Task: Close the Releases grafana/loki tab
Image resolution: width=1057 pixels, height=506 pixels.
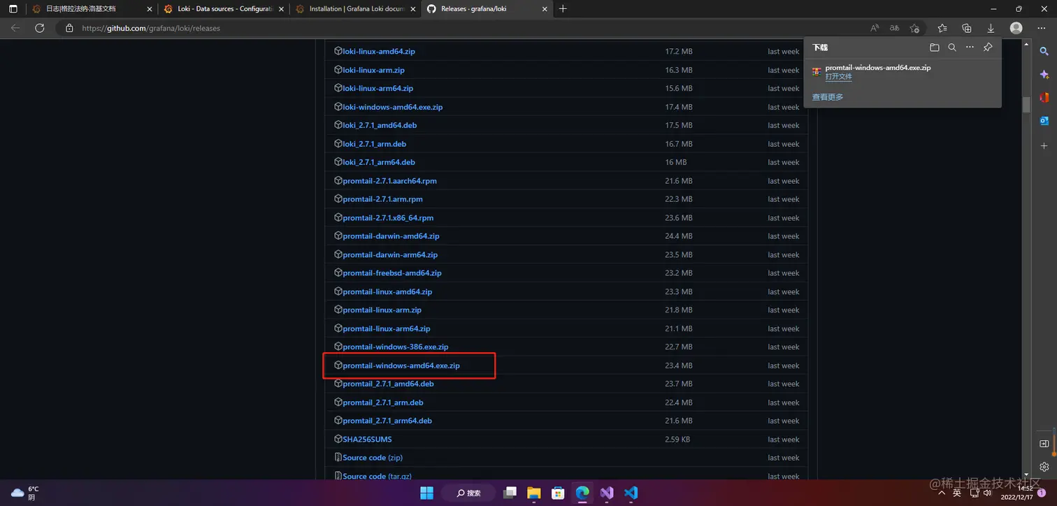Action: click(543, 9)
